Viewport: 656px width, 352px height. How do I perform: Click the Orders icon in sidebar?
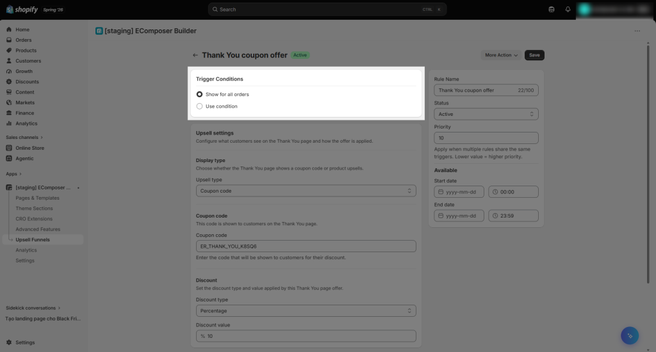pos(9,40)
